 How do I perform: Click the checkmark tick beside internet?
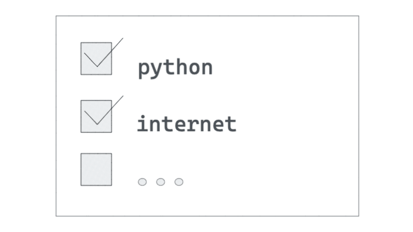103,110
